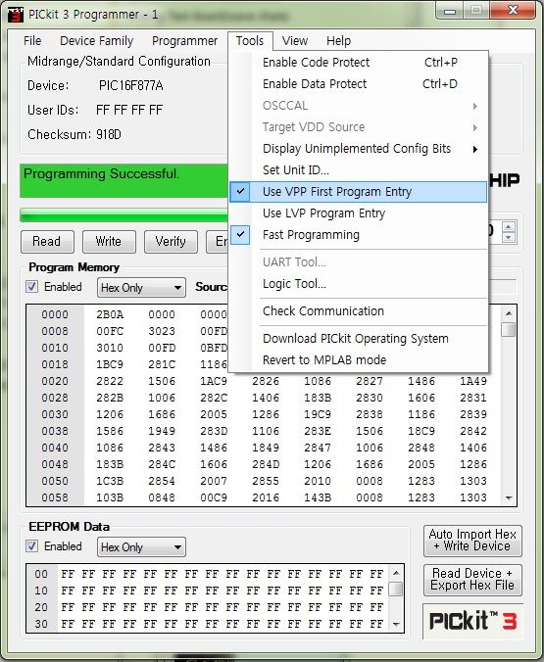This screenshot has width=544, height=662.
Task: Click EEPROM Data scrollbar thumb
Action: tap(396, 589)
